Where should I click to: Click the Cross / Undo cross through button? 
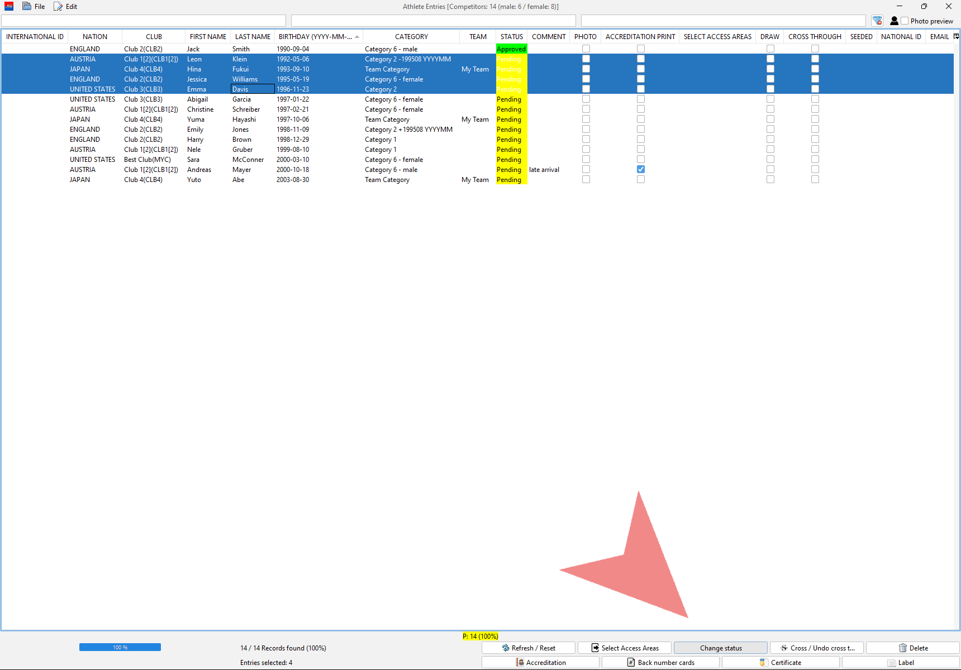[x=817, y=648]
